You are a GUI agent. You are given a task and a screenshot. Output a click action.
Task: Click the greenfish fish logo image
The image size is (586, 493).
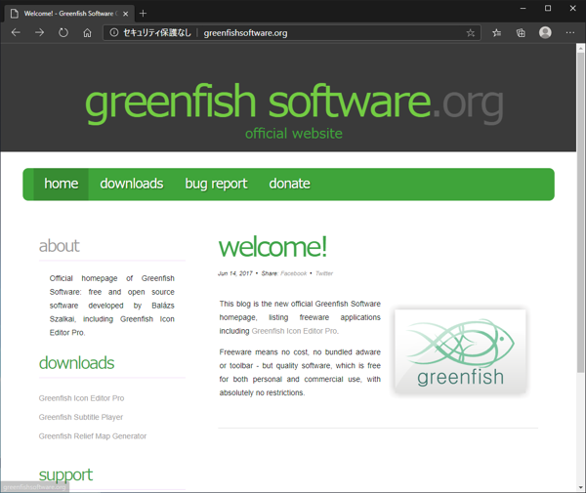coord(460,351)
